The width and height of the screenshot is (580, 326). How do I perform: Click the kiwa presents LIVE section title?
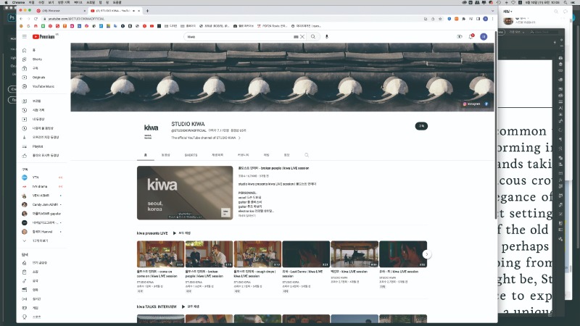[152, 233]
